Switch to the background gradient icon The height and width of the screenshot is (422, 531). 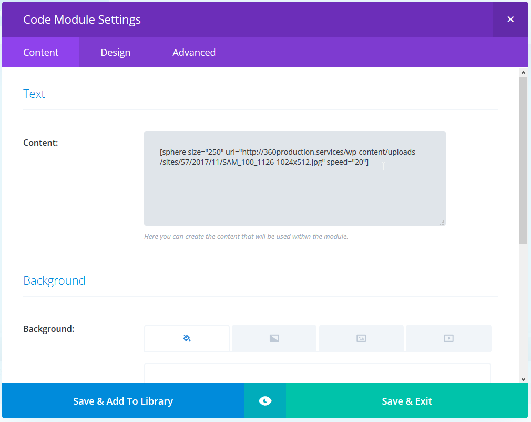click(274, 338)
